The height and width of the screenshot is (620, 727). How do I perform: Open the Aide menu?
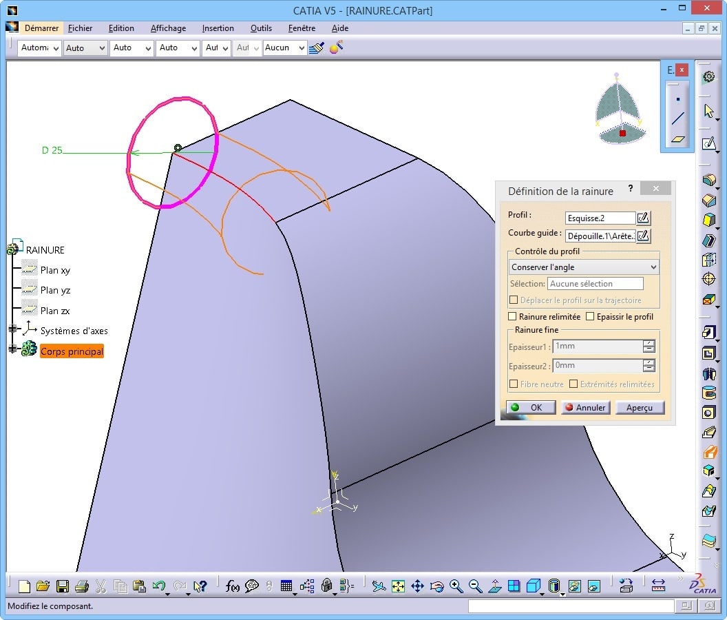(x=340, y=28)
